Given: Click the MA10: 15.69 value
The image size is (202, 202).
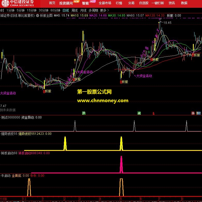Looking at the screenshot, I should point(79,16).
